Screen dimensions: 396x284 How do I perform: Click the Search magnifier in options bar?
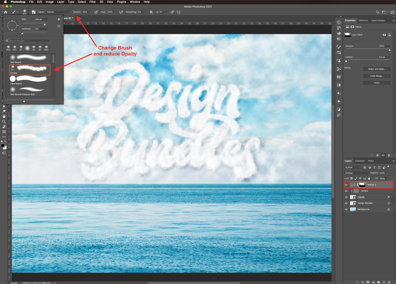click(x=378, y=12)
